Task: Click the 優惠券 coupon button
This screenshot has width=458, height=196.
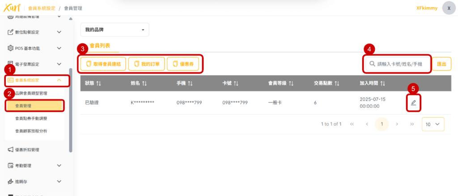Action: click(x=182, y=64)
